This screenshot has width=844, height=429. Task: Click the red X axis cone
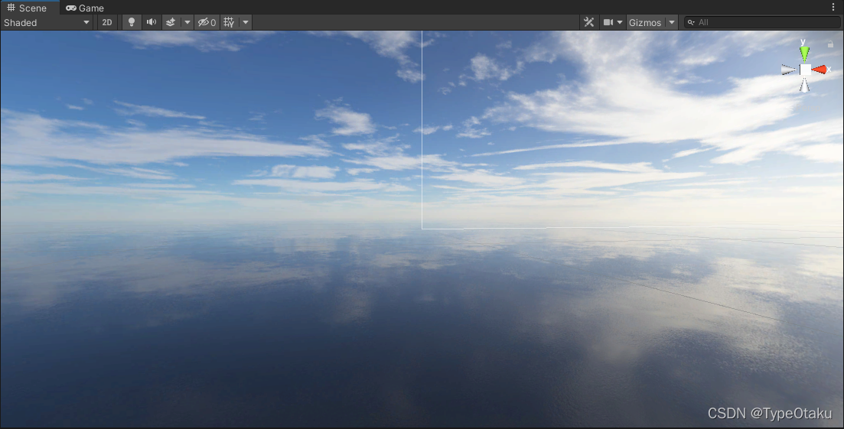coord(820,70)
